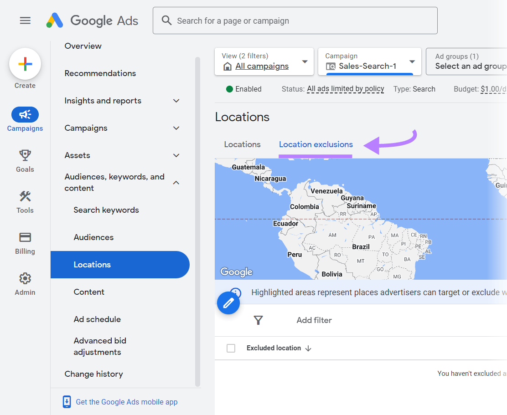The width and height of the screenshot is (507, 415).
Task: Click the Get the Google Ads mobile app link
Action: tap(126, 402)
